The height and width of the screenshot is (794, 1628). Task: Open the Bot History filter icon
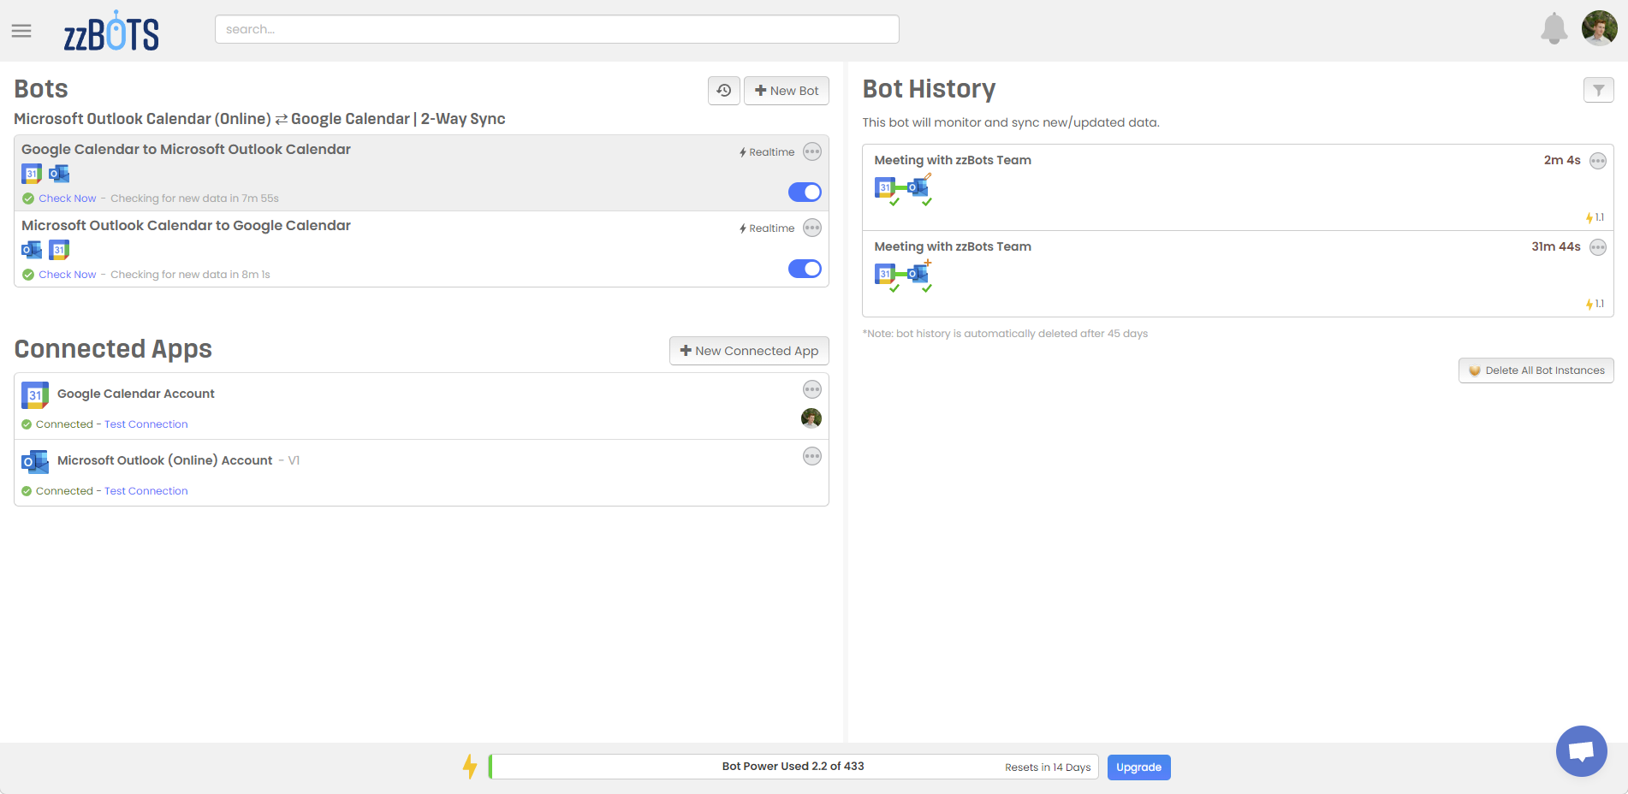click(x=1598, y=90)
